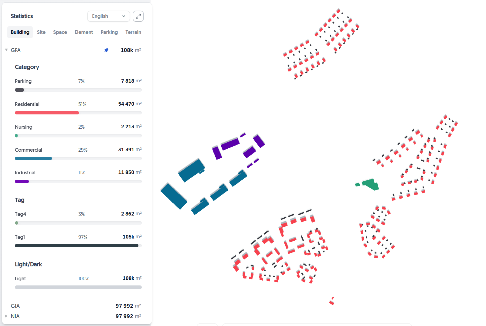Click the 108k m² GFA total
Image resolution: width=486 pixels, height=326 pixels.
[131, 50]
